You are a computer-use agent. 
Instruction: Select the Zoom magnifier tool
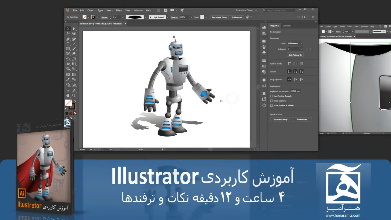74,96
